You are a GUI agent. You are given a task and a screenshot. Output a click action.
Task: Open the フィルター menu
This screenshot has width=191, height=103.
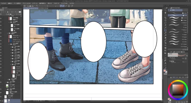56,3
